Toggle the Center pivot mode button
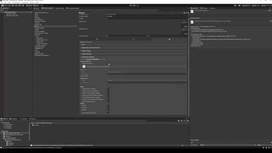Screen dimensions: 272x153 click(29, 6)
